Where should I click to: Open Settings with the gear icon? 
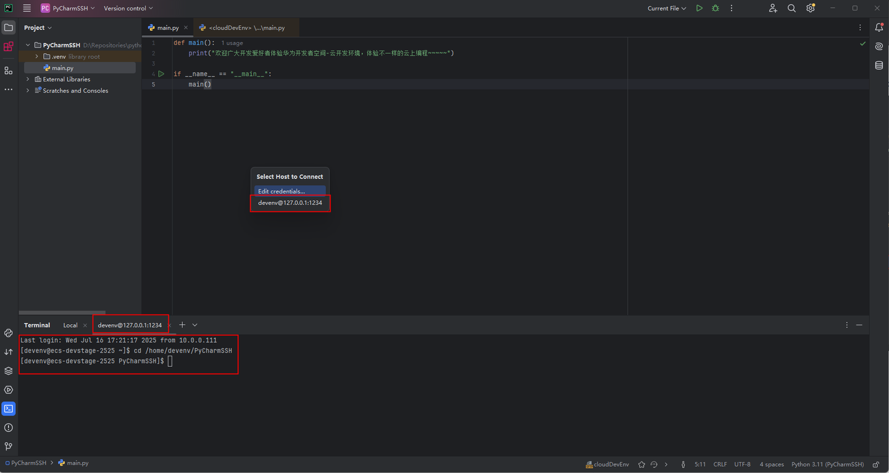810,8
